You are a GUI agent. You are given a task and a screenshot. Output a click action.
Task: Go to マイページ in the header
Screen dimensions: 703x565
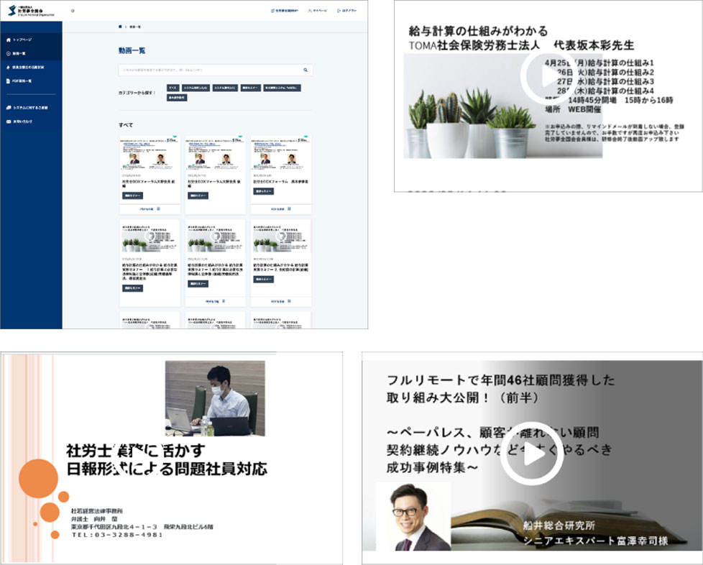point(318,11)
